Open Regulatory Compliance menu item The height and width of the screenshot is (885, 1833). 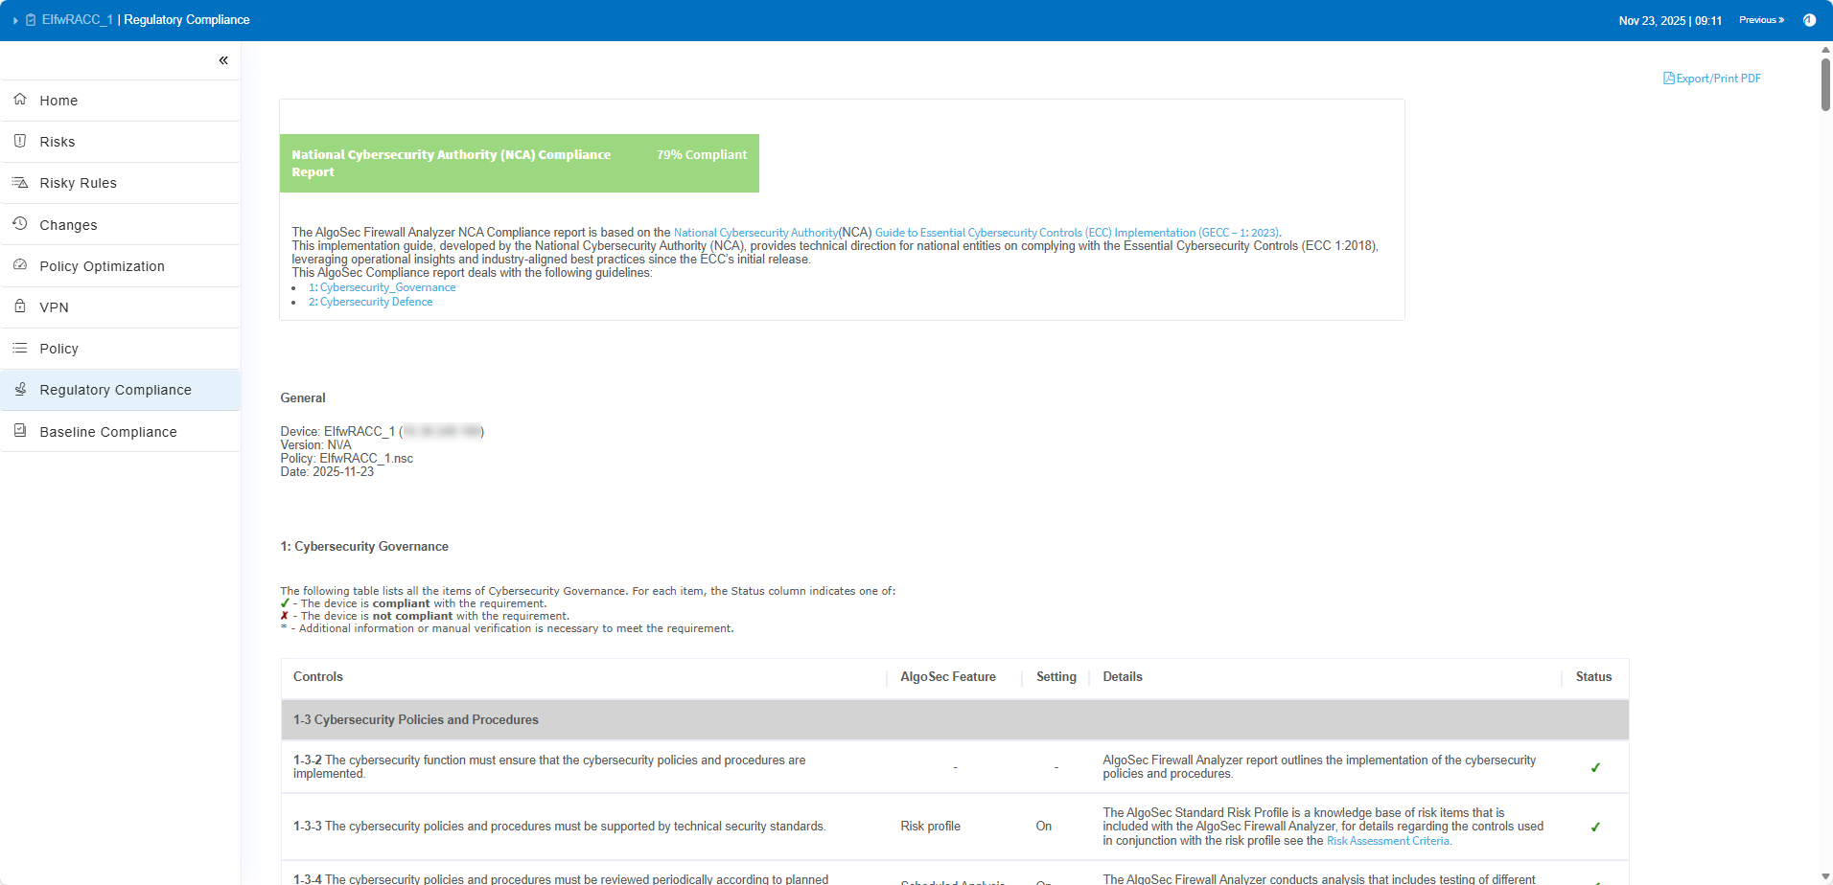pyautogui.click(x=115, y=390)
